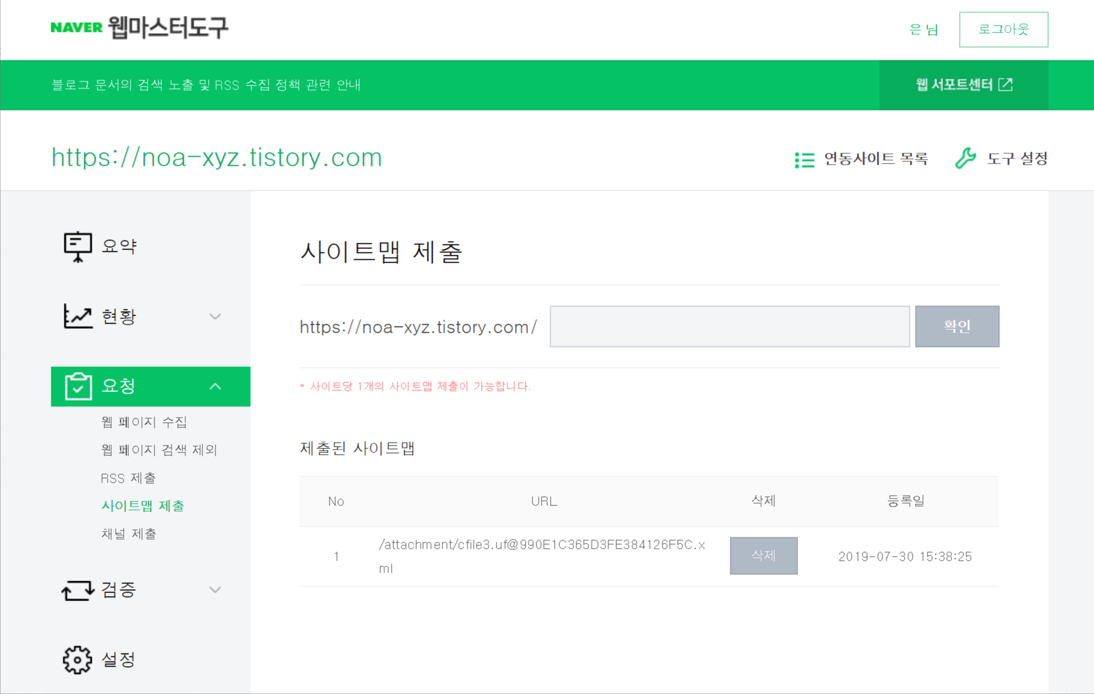Click the 확인 submit button

coord(957,326)
